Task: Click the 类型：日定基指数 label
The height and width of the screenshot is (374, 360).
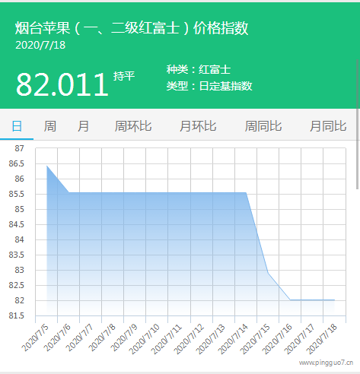Action: click(x=209, y=86)
